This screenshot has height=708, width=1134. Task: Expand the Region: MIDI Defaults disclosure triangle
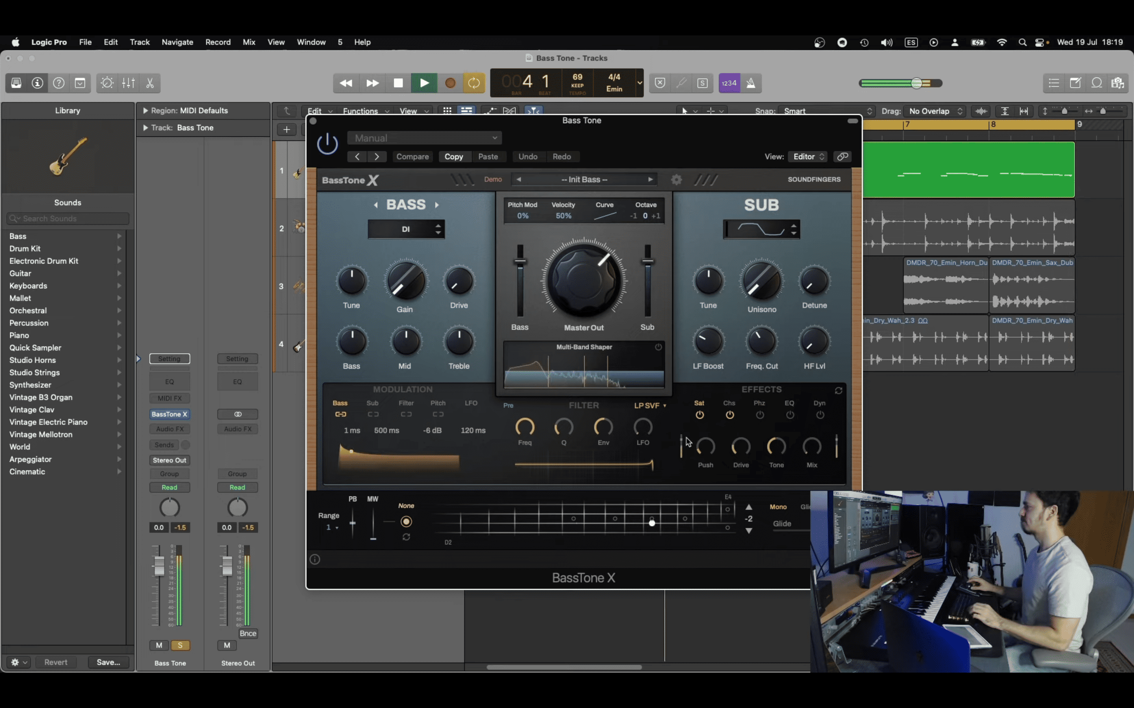tap(145, 111)
